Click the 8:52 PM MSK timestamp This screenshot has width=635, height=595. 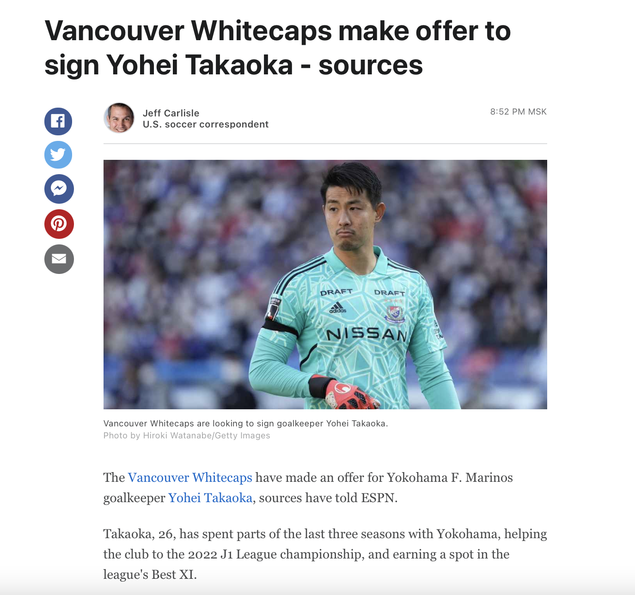point(519,112)
